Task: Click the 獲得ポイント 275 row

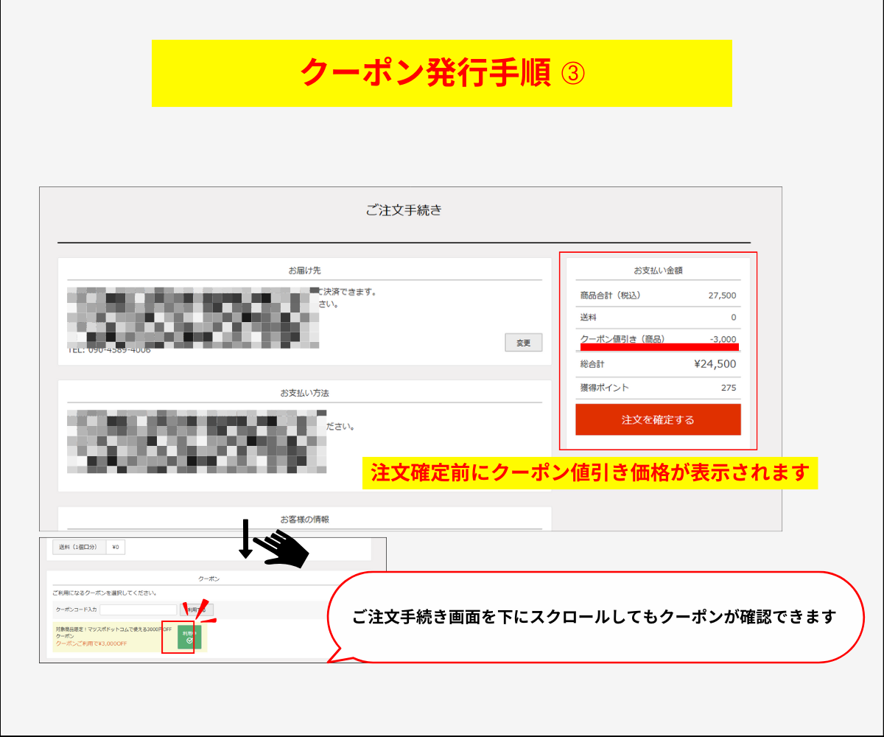Action: (x=658, y=388)
